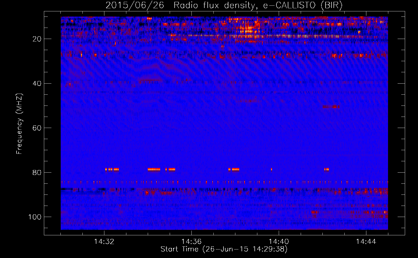Select the date '2015/06/26' in the title
This screenshot has width=418, height=258.
click(x=135, y=5)
